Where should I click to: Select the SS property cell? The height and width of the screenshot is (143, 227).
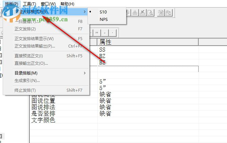tap(148, 50)
